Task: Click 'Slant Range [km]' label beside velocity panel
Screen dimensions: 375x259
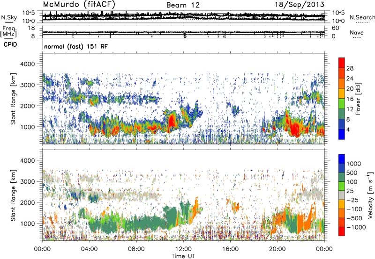Action: tap(14, 195)
